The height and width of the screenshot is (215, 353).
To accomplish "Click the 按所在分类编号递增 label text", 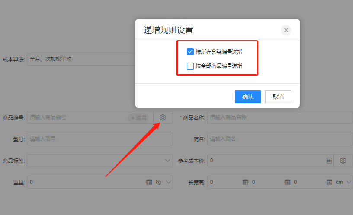I will tap(219, 52).
